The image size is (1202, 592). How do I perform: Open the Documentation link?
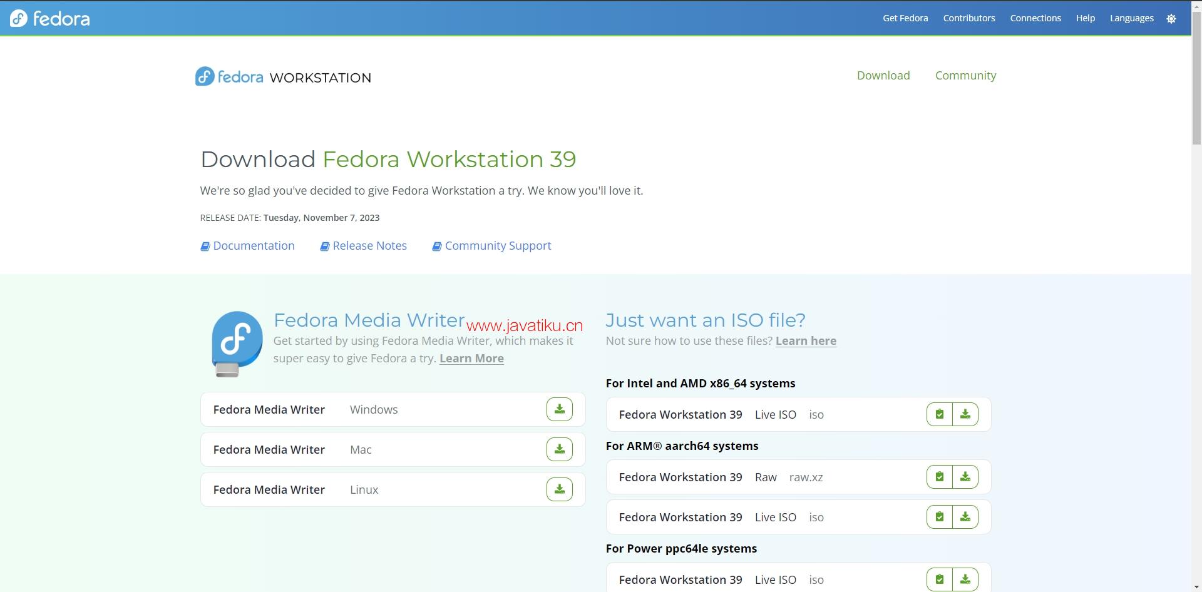(x=253, y=246)
